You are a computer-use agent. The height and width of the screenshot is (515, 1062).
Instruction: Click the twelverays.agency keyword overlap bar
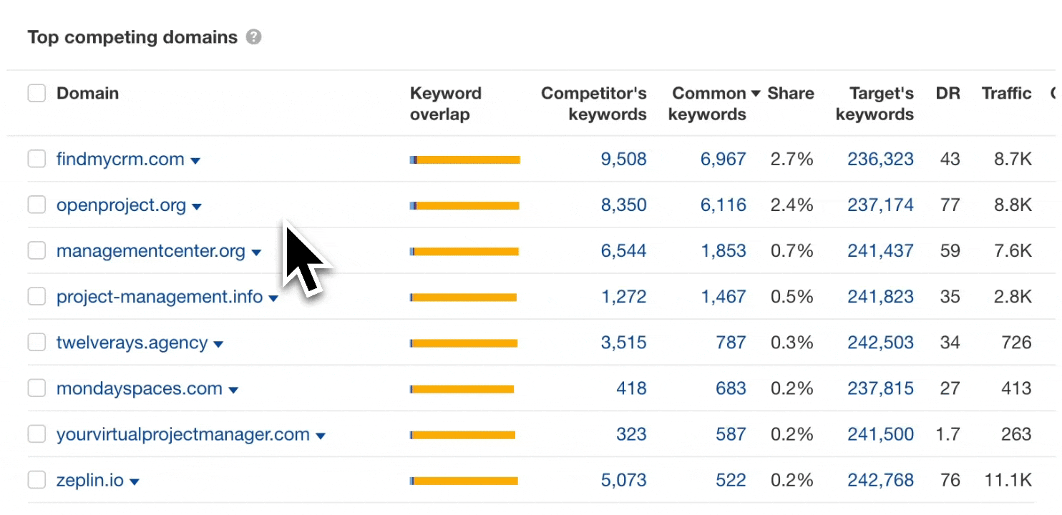coord(463,343)
